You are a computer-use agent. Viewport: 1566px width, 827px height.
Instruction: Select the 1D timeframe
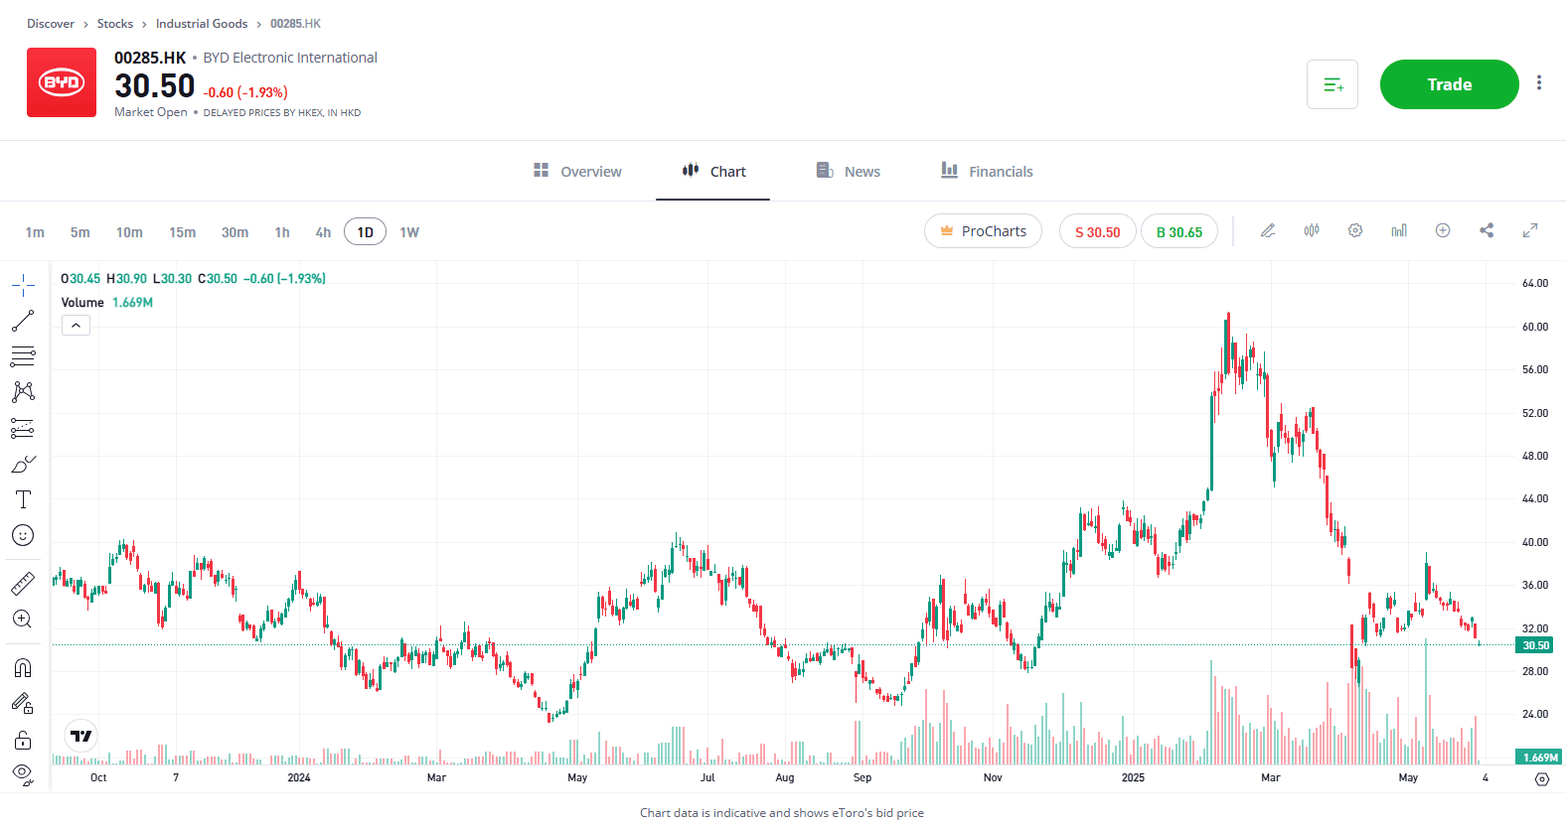(365, 232)
